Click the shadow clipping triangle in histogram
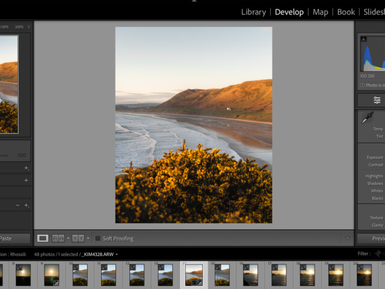Screen dimensions: 385x289 tap(363, 39)
